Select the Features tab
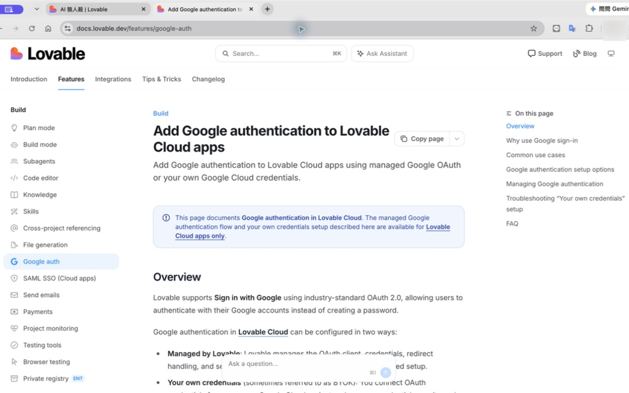Screen dimensions: 629x393 [x=71, y=79]
